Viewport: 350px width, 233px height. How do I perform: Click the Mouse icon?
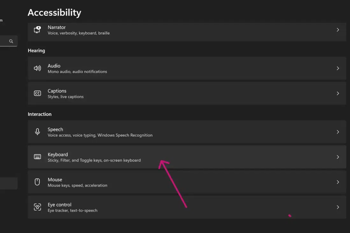pos(37,182)
